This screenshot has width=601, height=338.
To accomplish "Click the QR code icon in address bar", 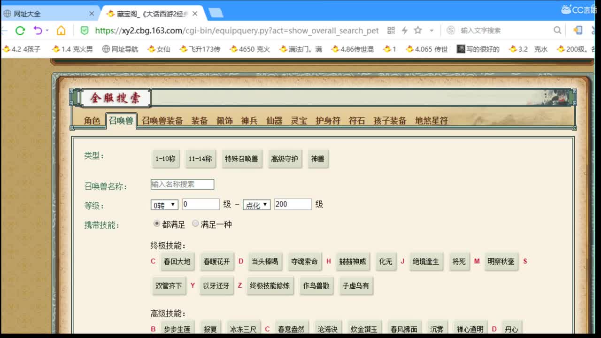I will (391, 31).
